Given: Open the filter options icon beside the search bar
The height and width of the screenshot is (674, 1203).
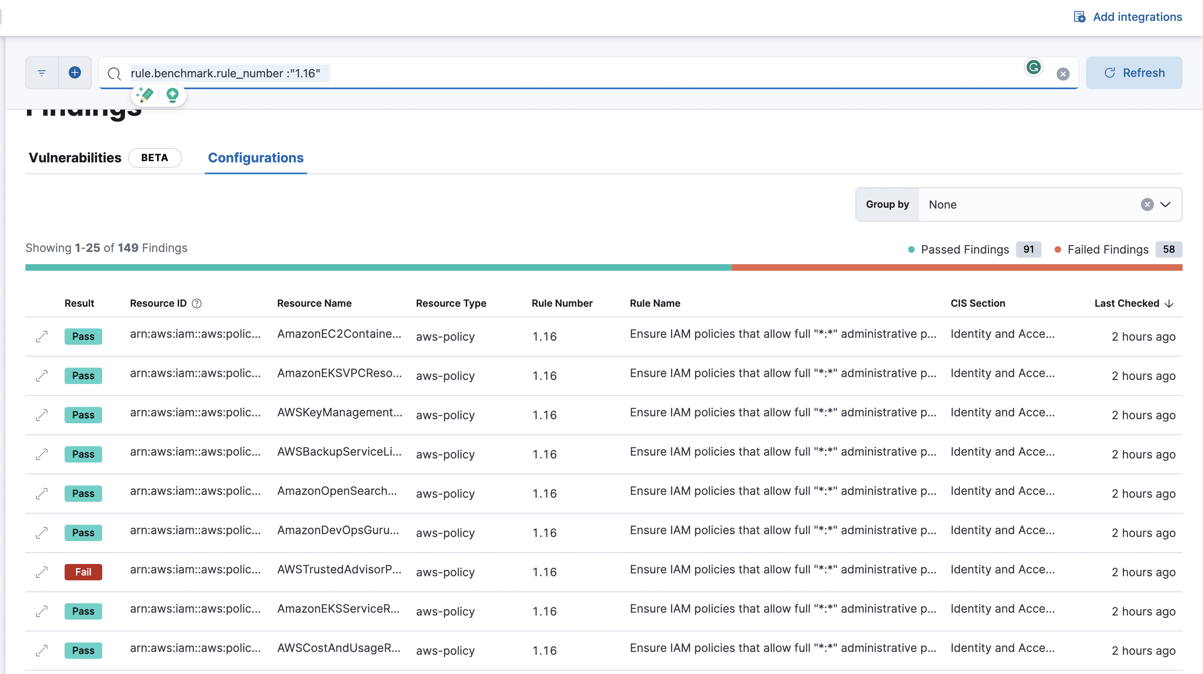Looking at the screenshot, I should click(41, 73).
